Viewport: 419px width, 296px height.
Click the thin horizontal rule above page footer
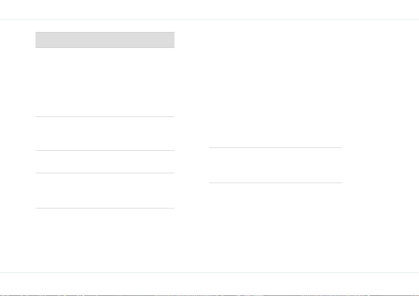(210, 272)
